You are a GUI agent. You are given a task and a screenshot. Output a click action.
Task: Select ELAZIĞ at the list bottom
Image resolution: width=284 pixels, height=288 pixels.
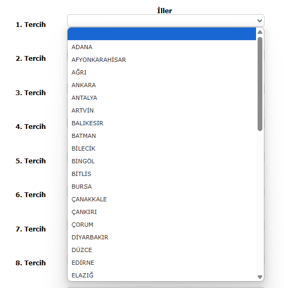pyautogui.click(x=162, y=275)
